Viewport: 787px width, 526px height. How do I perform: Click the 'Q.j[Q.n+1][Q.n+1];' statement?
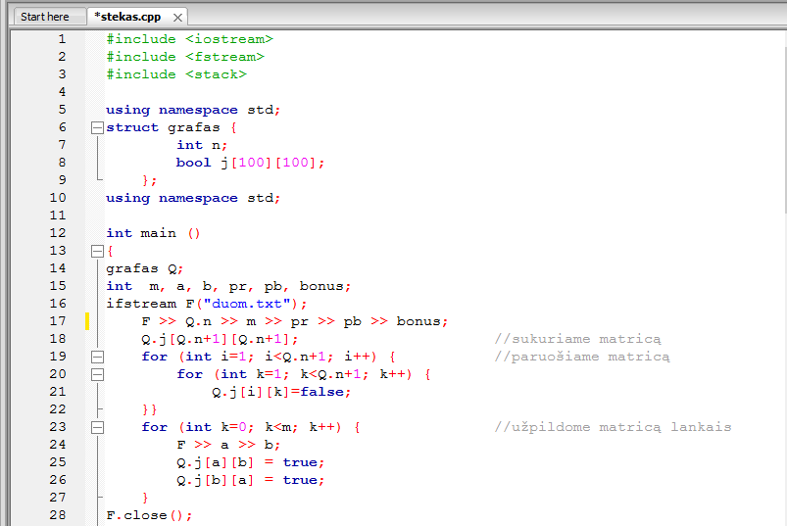click(x=220, y=339)
